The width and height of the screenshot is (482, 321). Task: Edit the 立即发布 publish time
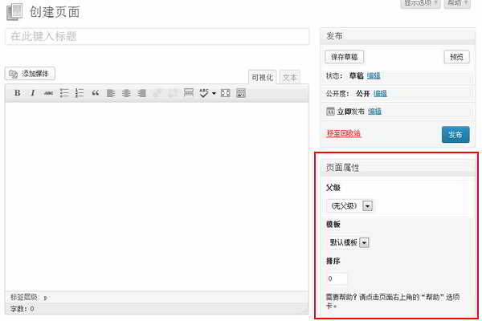point(374,112)
